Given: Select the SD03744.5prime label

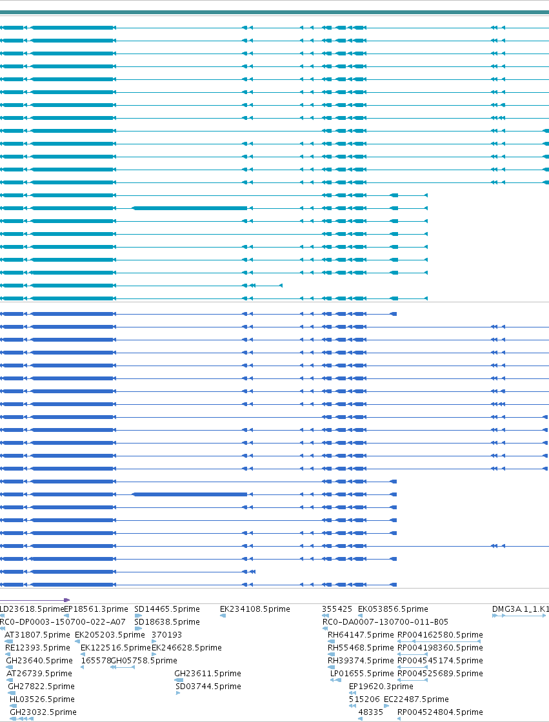Looking at the screenshot, I should point(208,686).
